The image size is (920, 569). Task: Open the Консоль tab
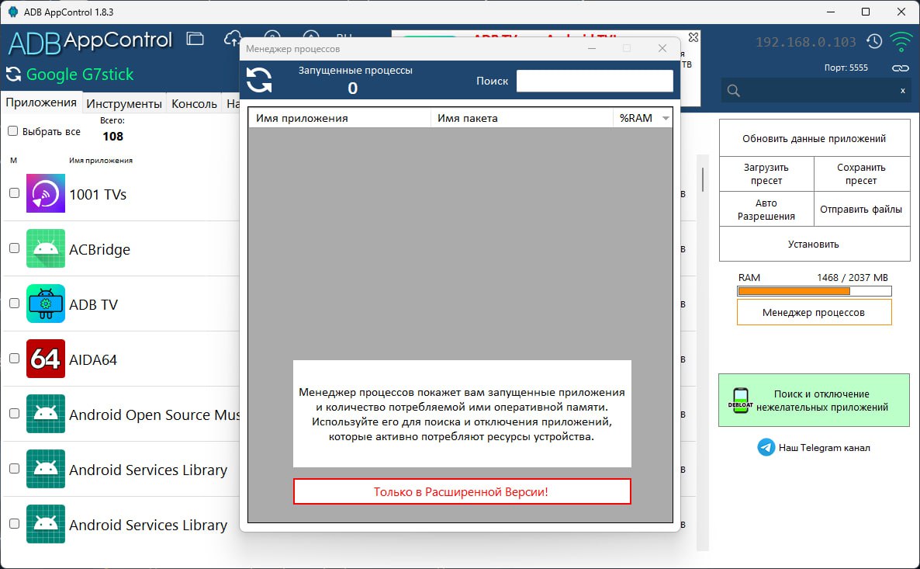point(194,104)
